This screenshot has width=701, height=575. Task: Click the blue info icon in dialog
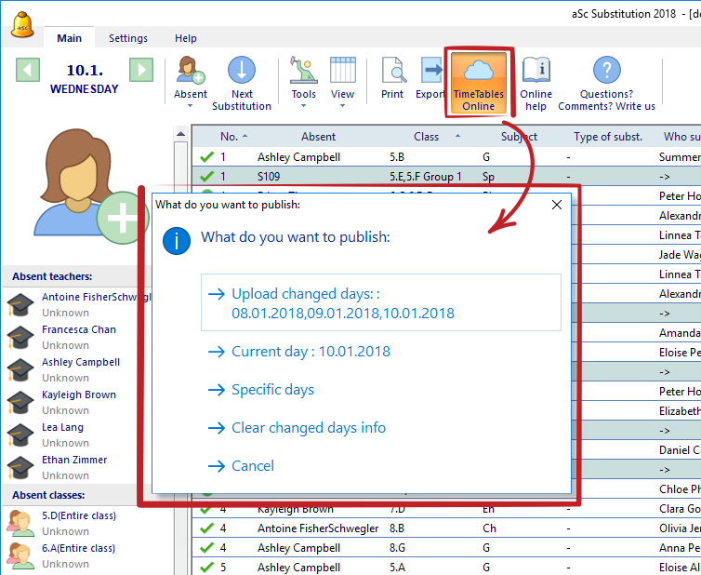pos(177,241)
